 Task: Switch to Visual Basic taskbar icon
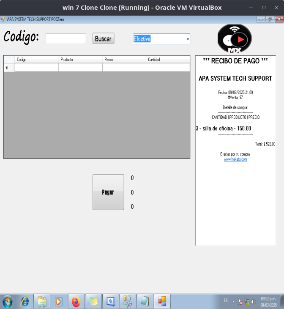pos(111,301)
